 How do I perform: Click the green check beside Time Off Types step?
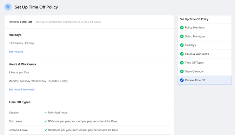coord(182,63)
